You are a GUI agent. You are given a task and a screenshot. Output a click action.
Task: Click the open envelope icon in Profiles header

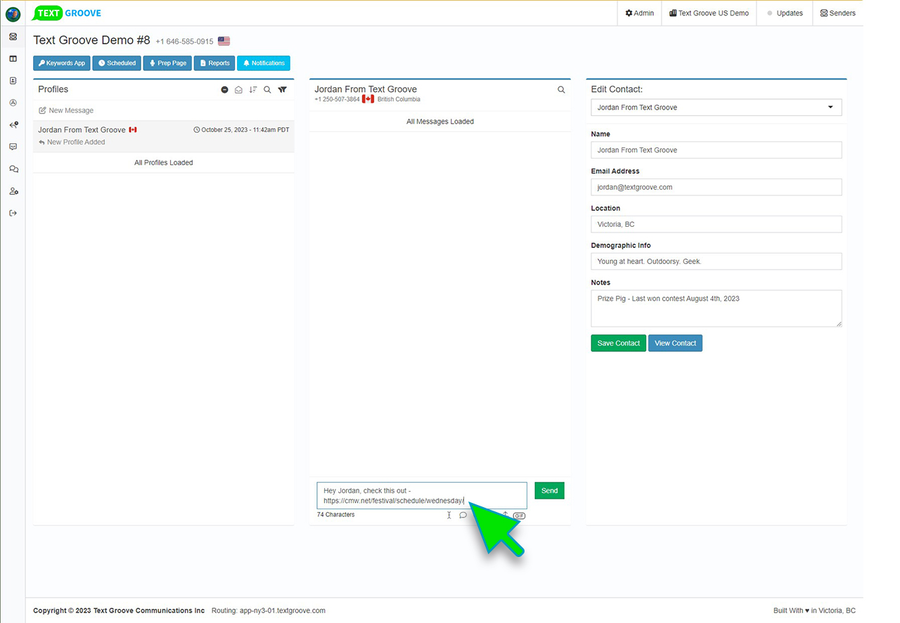coord(238,90)
